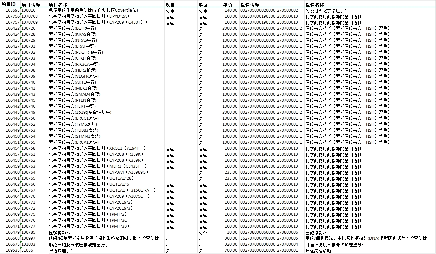Select the 140.00 price cell

pyautogui.click(x=231, y=10)
